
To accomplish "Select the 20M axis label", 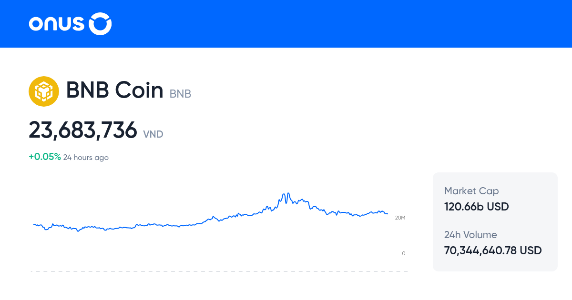I will tap(400, 217).
